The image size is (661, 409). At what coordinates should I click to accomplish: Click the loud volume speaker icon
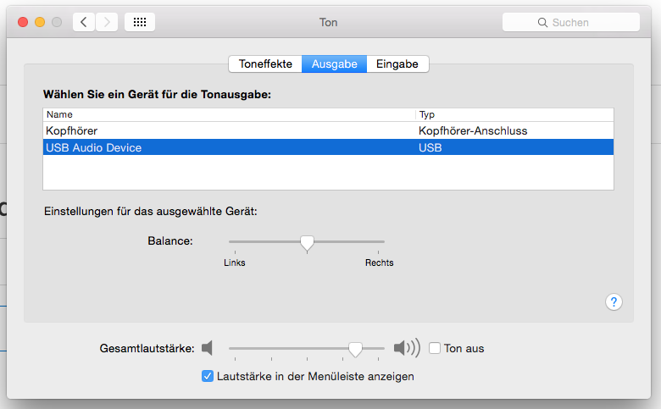click(406, 348)
